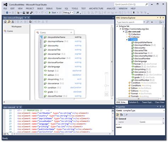Screen dimensions: 168x142
Task: Select cbo:publisherName row in the designer
Action: click(65, 37)
